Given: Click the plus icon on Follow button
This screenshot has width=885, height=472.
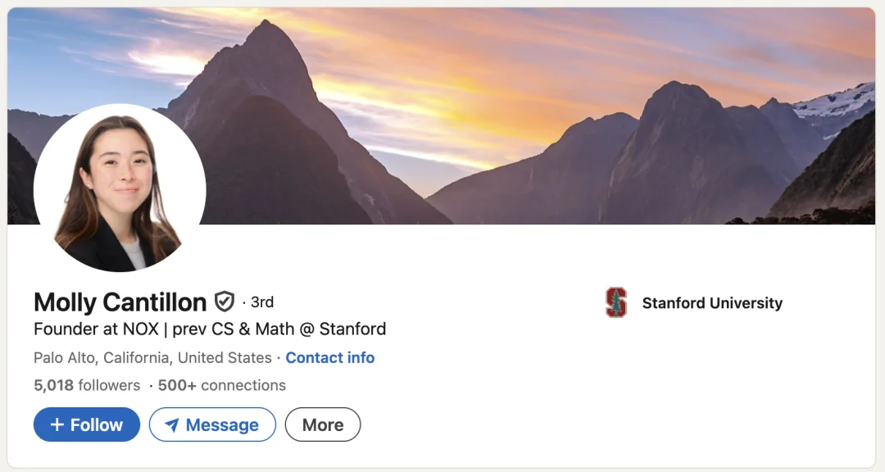Looking at the screenshot, I should (57, 424).
